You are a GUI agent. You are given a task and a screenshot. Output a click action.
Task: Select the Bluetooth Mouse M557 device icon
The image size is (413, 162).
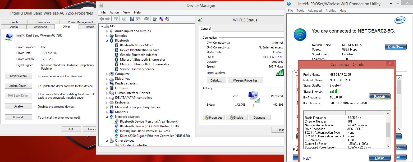point(117,45)
